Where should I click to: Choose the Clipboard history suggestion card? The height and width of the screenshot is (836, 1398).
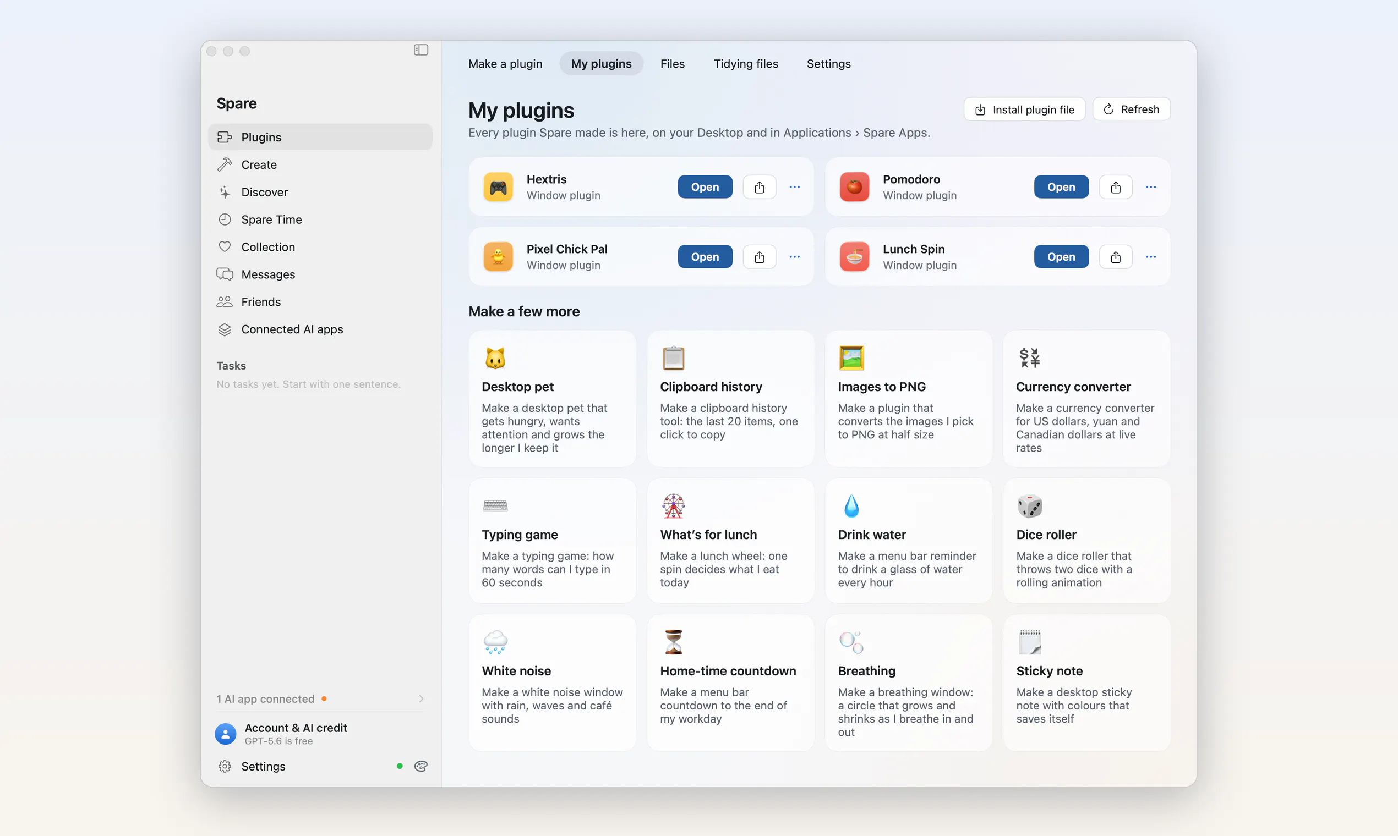point(730,399)
